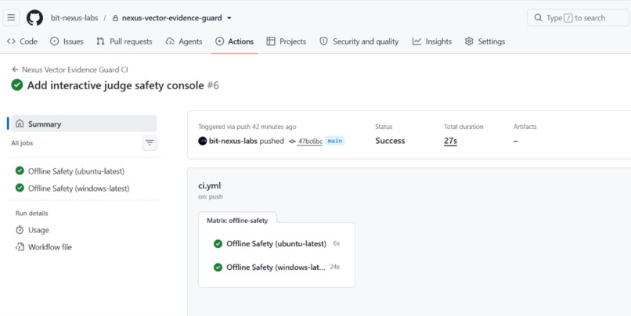
Task: Click the commit icon before 47bc6bc
Action: pos(292,142)
